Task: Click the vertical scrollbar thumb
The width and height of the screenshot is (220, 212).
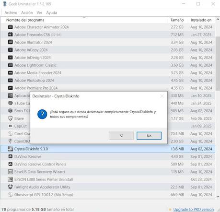Action: (x=218, y=64)
